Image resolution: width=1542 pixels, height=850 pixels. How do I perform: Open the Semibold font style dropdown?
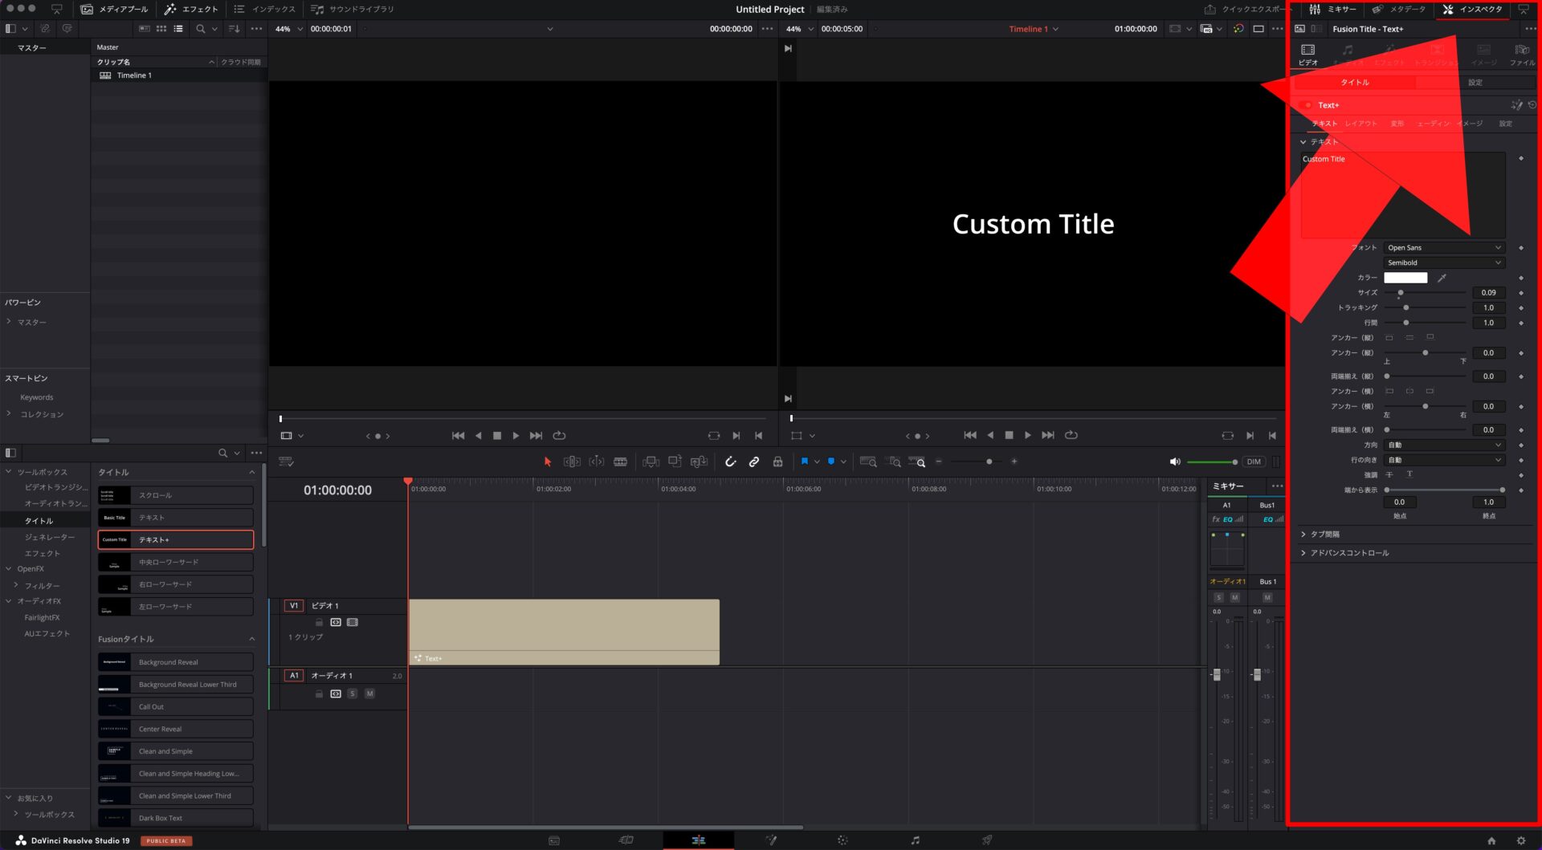click(x=1444, y=263)
